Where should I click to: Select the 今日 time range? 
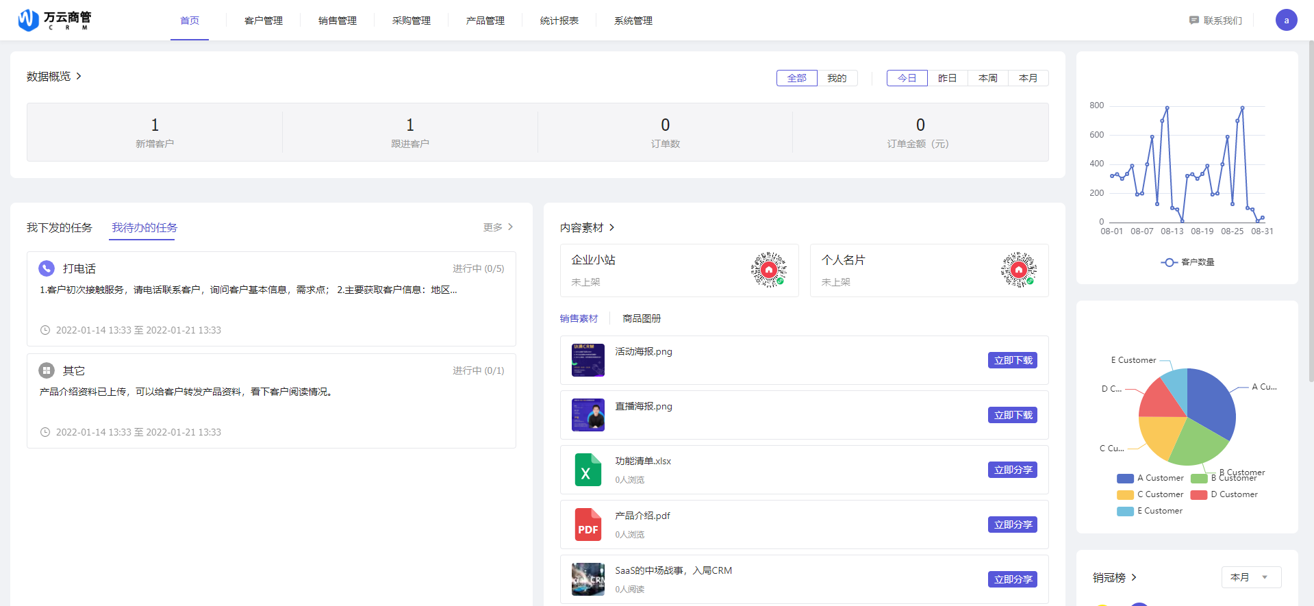point(907,78)
